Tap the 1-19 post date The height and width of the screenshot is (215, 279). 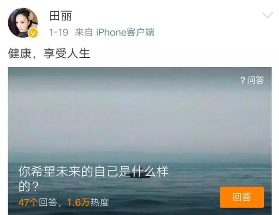tap(58, 32)
